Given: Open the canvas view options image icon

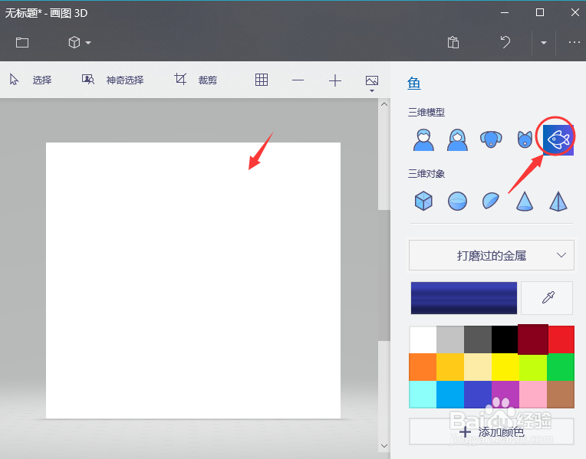Looking at the screenshot, I should point(372,83).
